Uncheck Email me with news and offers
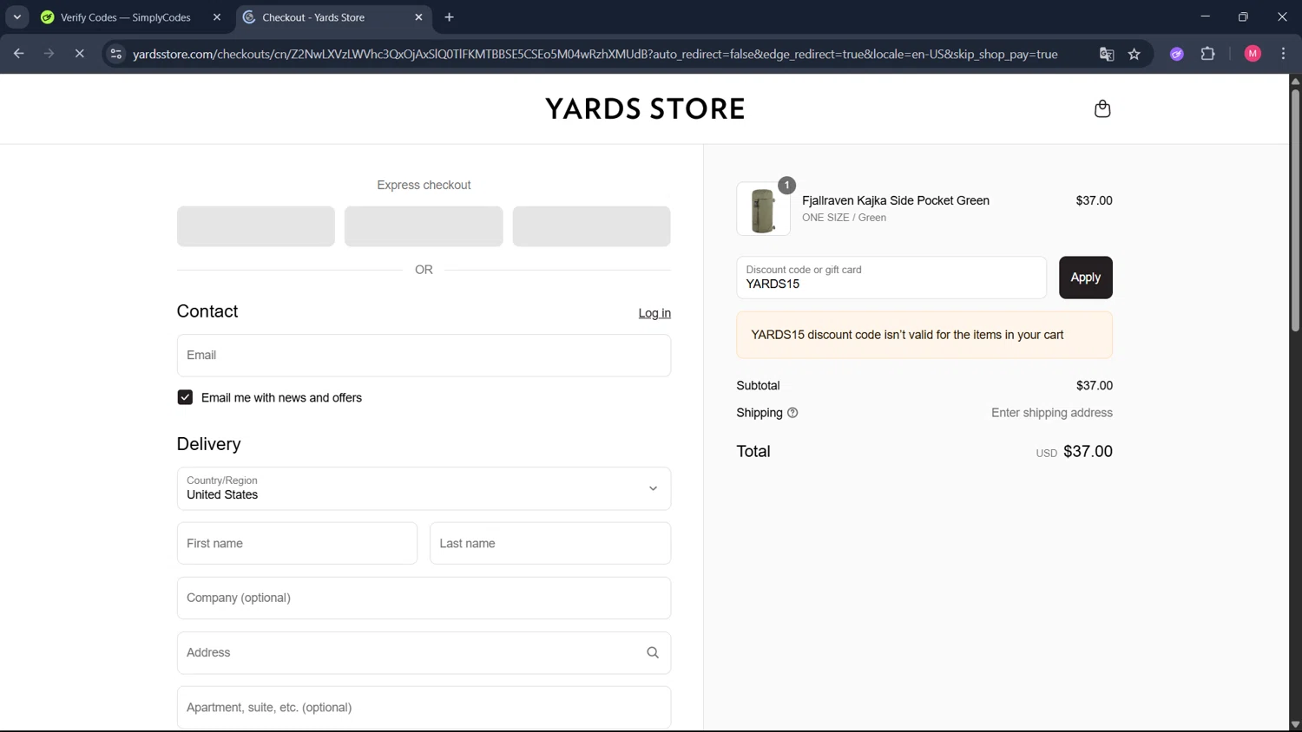 [x=185, y=397]
